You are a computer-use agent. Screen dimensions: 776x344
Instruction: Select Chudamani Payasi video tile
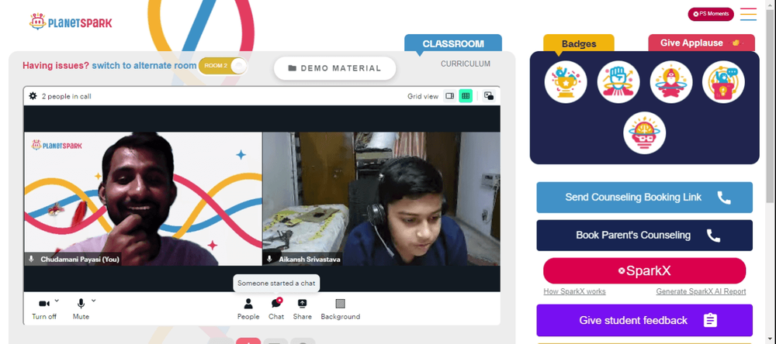pyautogui.click(x=143, y=198)
